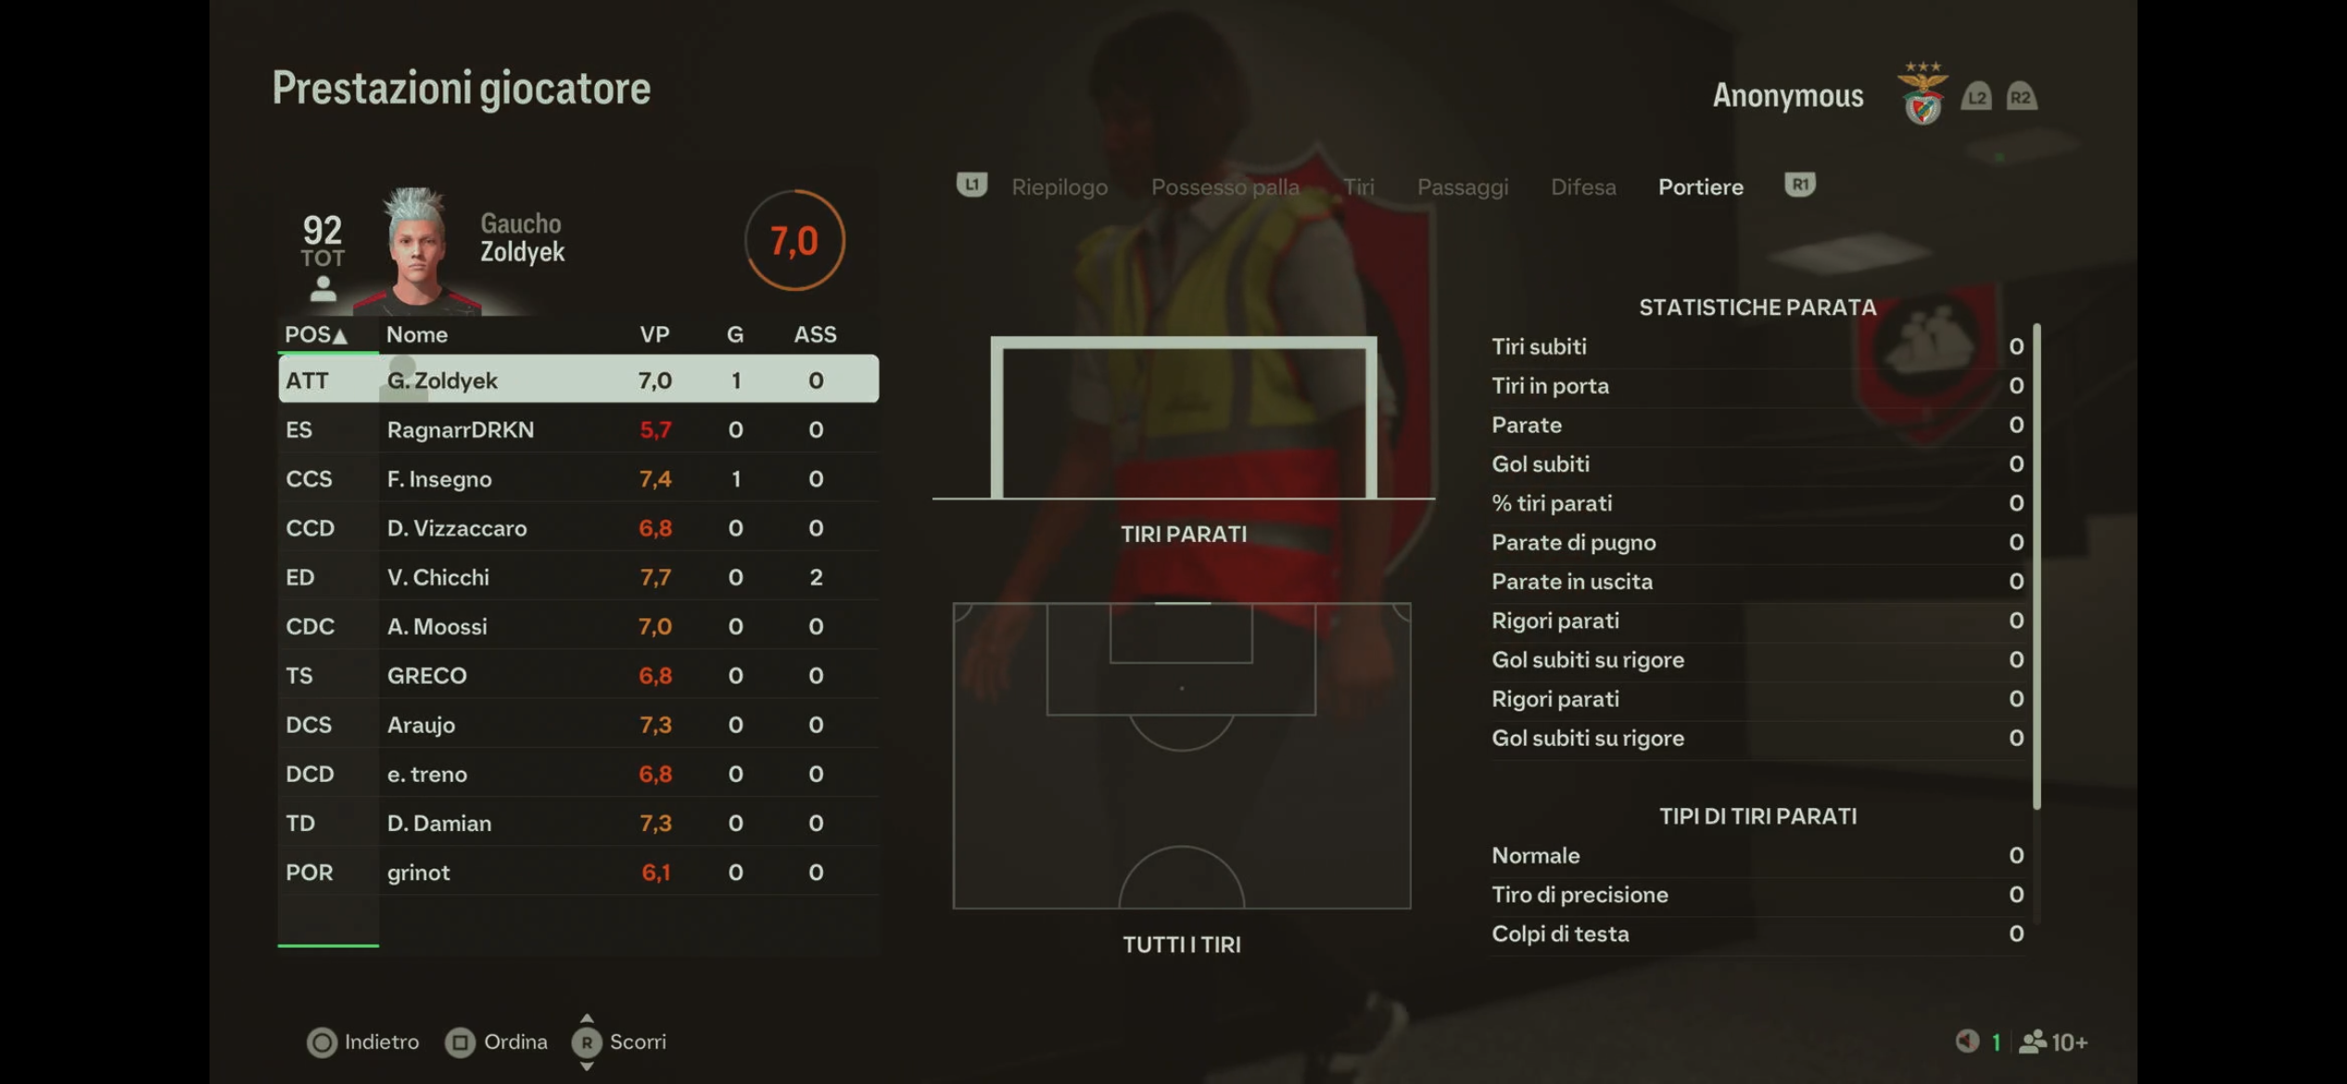Open the Riepilogo tab
This screenshot has width=2347, height=1084.
(1059, 187)
